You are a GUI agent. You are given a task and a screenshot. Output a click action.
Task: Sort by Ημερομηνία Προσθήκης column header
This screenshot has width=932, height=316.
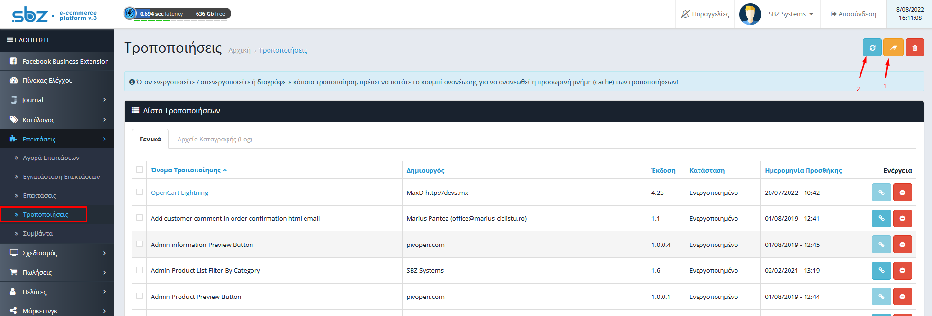803,170
